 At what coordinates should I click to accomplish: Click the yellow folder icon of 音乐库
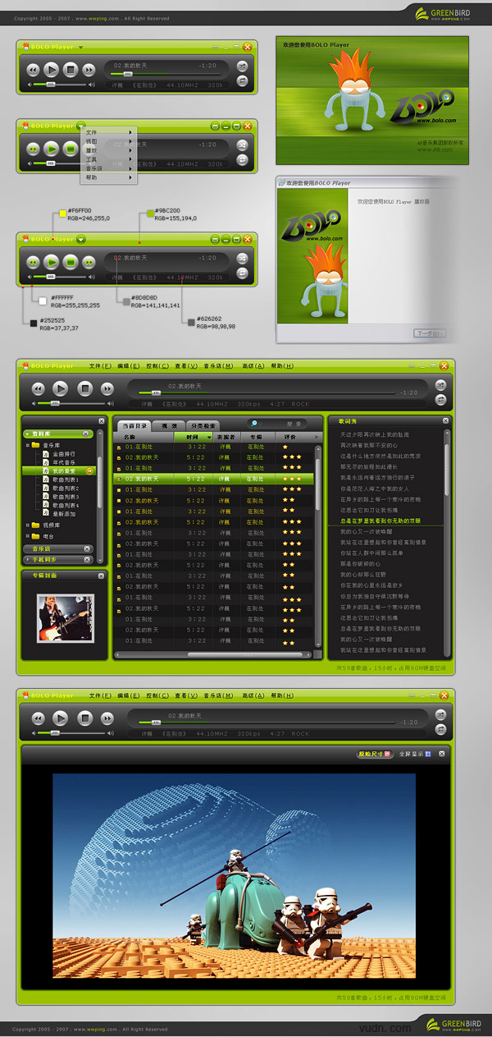click(35, 445)
